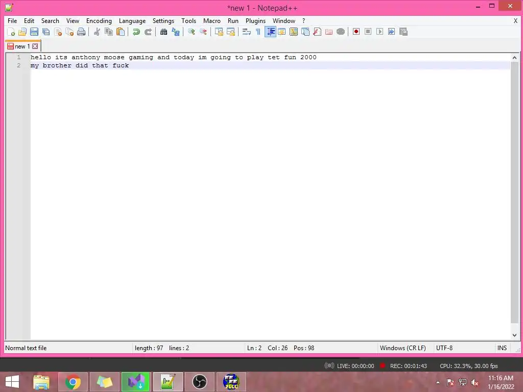Screen dimensions: 523x392
Task: Click 'Windows (CR LF)' in status bar
Action: coord(402,348)
